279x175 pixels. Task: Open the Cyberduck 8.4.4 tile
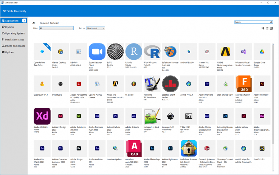click(x=42, y=84)
